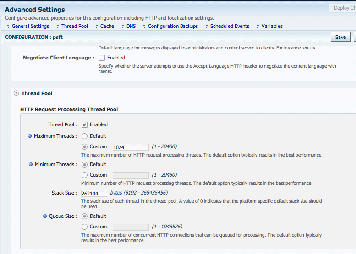Click the chevron icon beside Cache
The image size is (356, 254).
[97, 26]
